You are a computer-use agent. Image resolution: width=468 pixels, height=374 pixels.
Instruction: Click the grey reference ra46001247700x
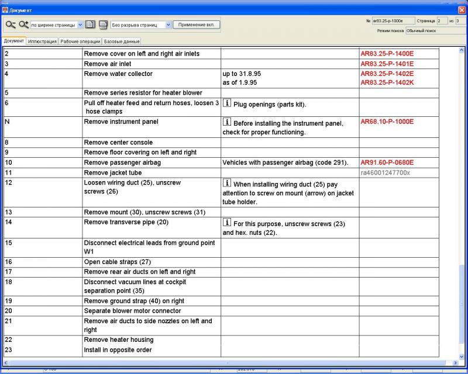pos(386,173)
